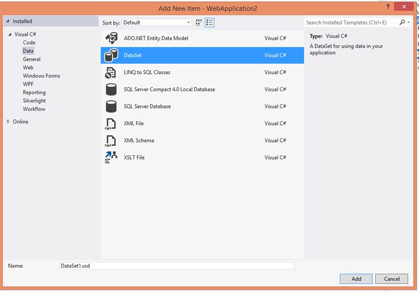This screenshot has height=292, width=419.
Task: Select the Workflow category
Action: point(34,109)
